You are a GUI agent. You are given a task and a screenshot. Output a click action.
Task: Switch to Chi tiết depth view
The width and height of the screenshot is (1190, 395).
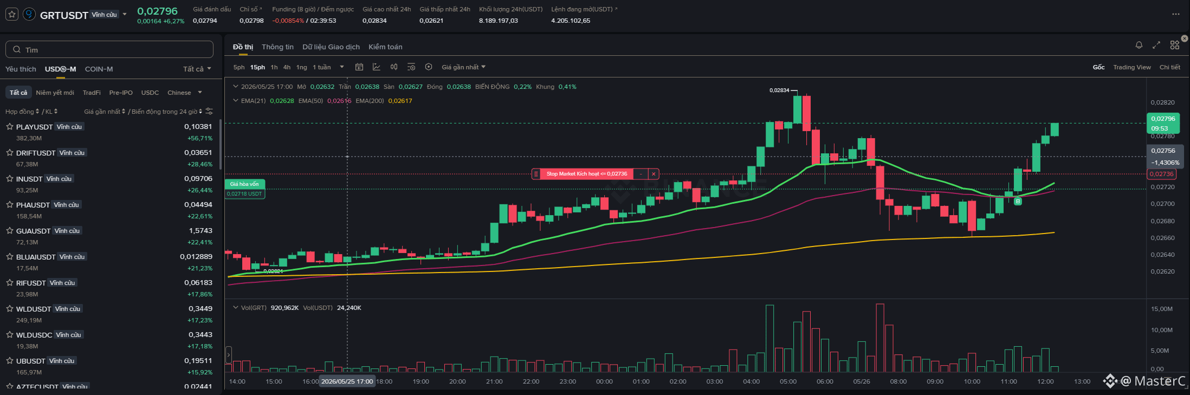pyautogui.click(x=1169, y=67)
